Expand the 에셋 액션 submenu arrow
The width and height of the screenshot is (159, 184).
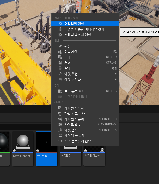point(115,74)
